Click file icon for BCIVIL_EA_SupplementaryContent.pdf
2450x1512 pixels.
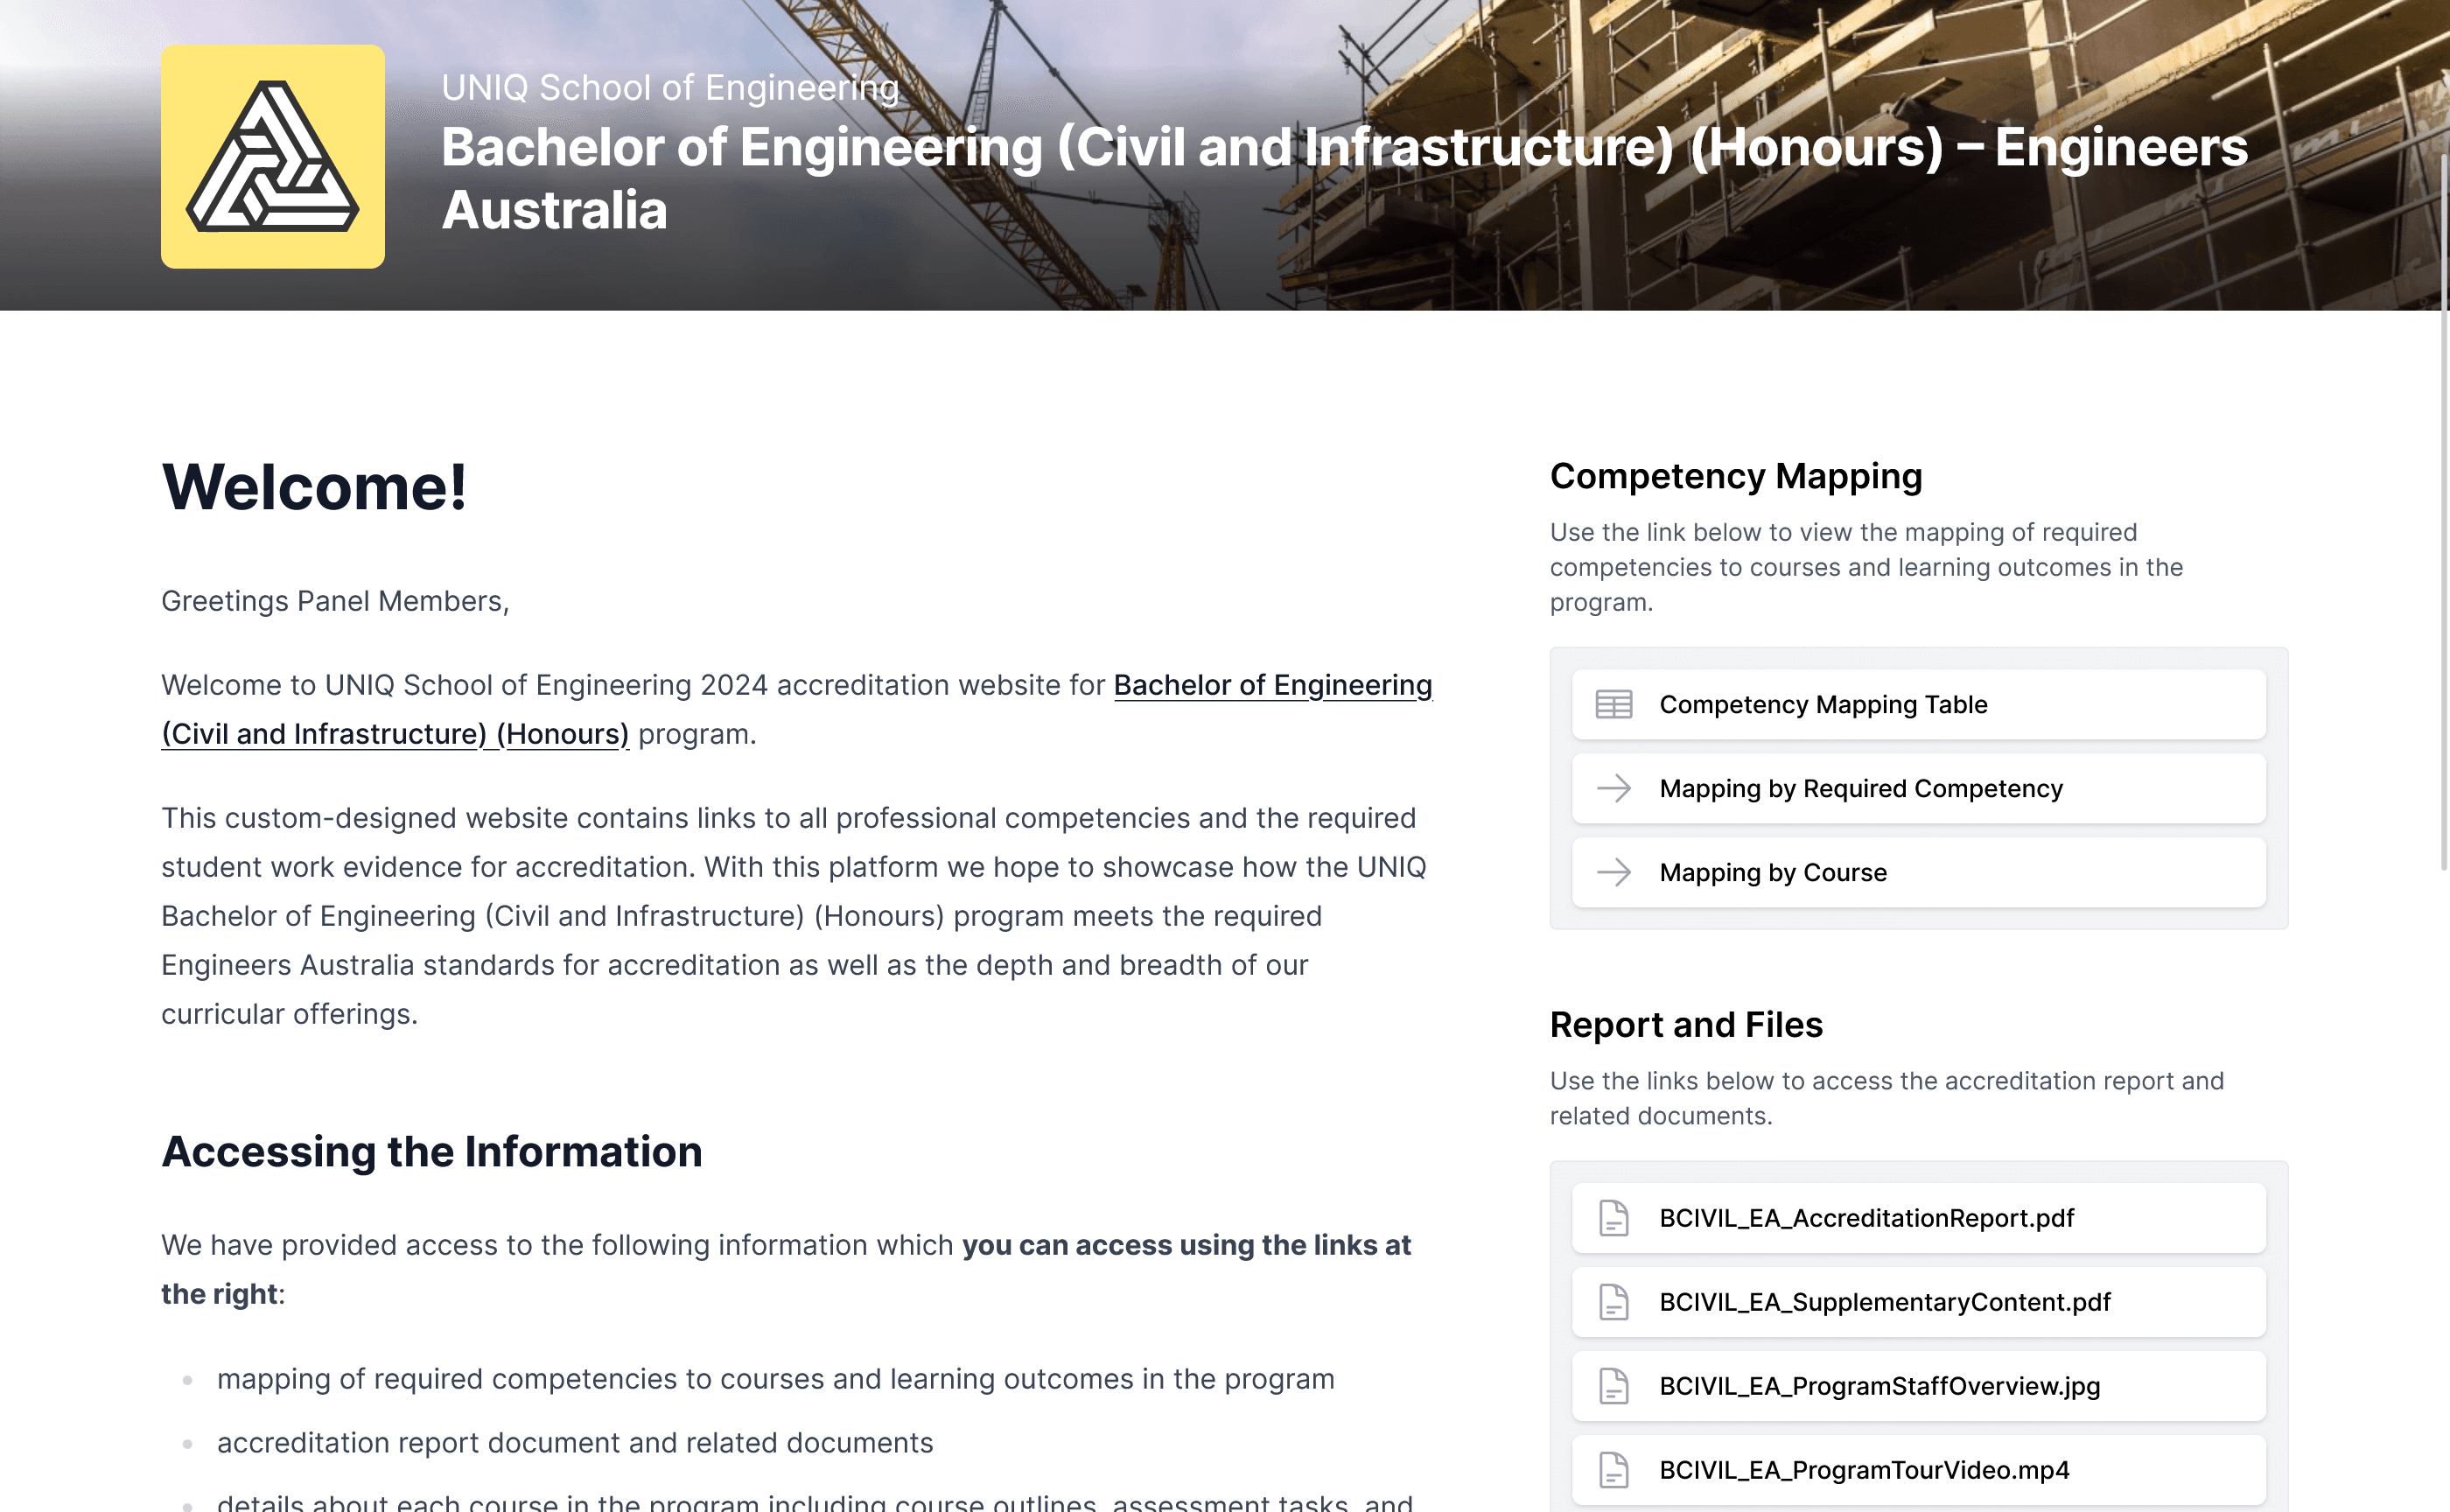pos(1613,1302)
